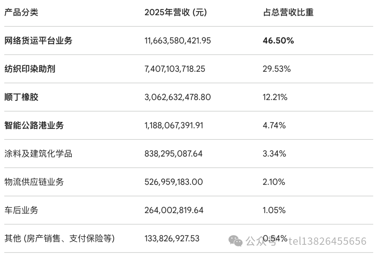Image resolution: width=378 pixels, height=256 pixels.
Task: Select the 占总营收比重 column header
Action: pos(288,12)
